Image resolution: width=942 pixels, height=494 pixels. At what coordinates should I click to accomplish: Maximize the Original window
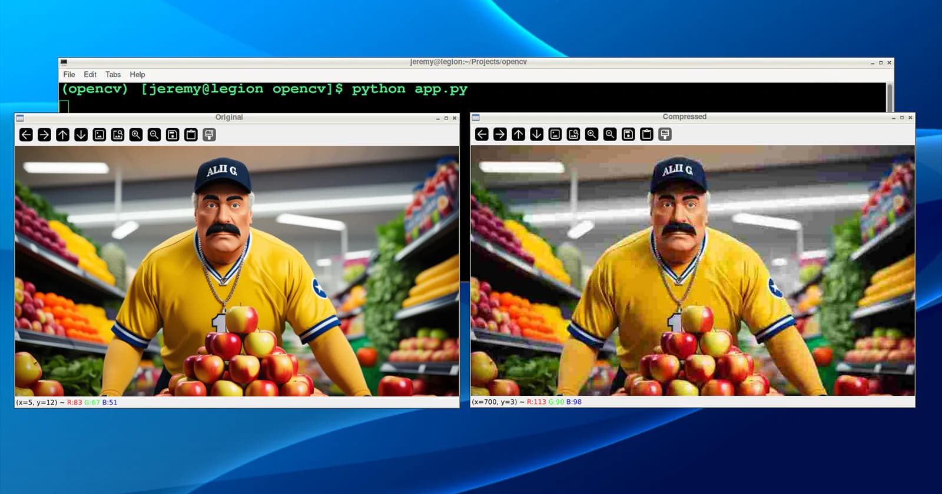tap(446, 118)
